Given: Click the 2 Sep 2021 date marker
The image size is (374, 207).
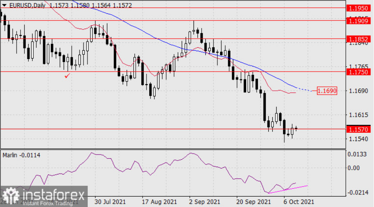Looking at the screenshot, I should pyautogui.click(x=204, y=202).
